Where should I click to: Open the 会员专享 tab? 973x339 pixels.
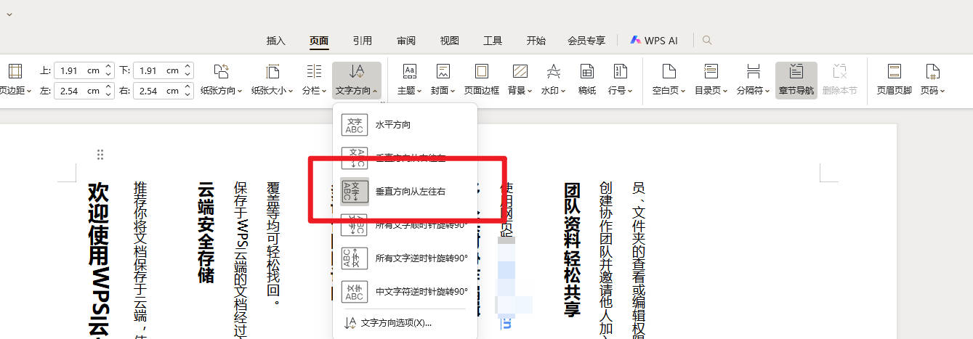point(586,41)
